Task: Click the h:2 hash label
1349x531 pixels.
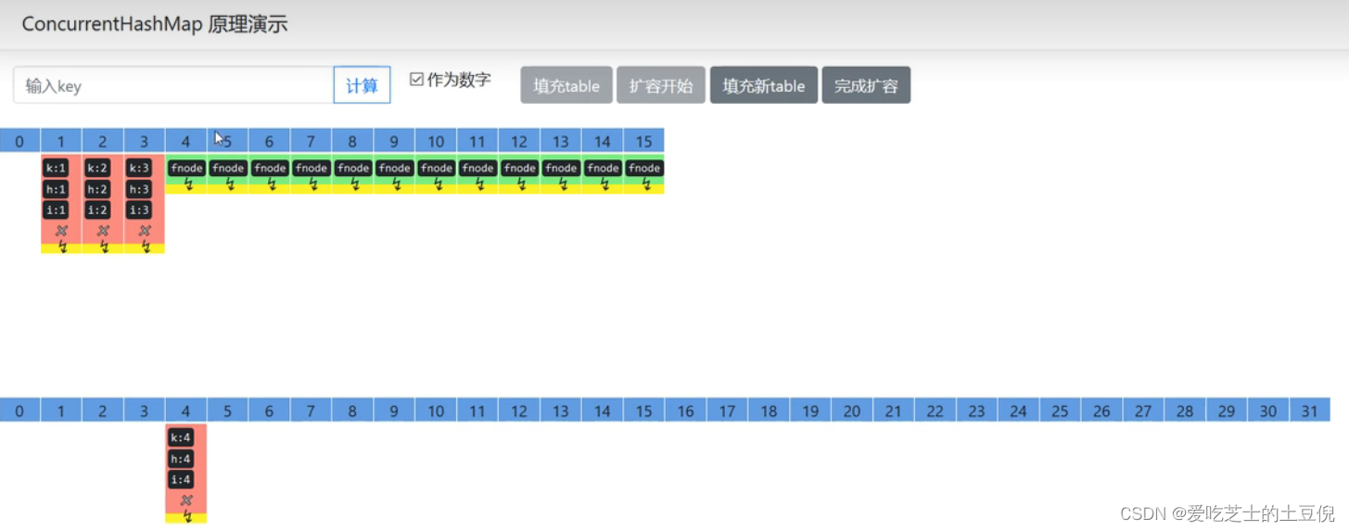Action: click(98, 189)
